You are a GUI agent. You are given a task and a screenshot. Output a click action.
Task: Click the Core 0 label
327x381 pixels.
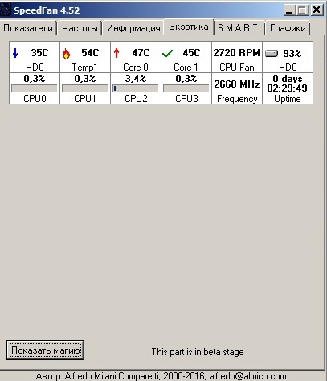pos(136,68)
